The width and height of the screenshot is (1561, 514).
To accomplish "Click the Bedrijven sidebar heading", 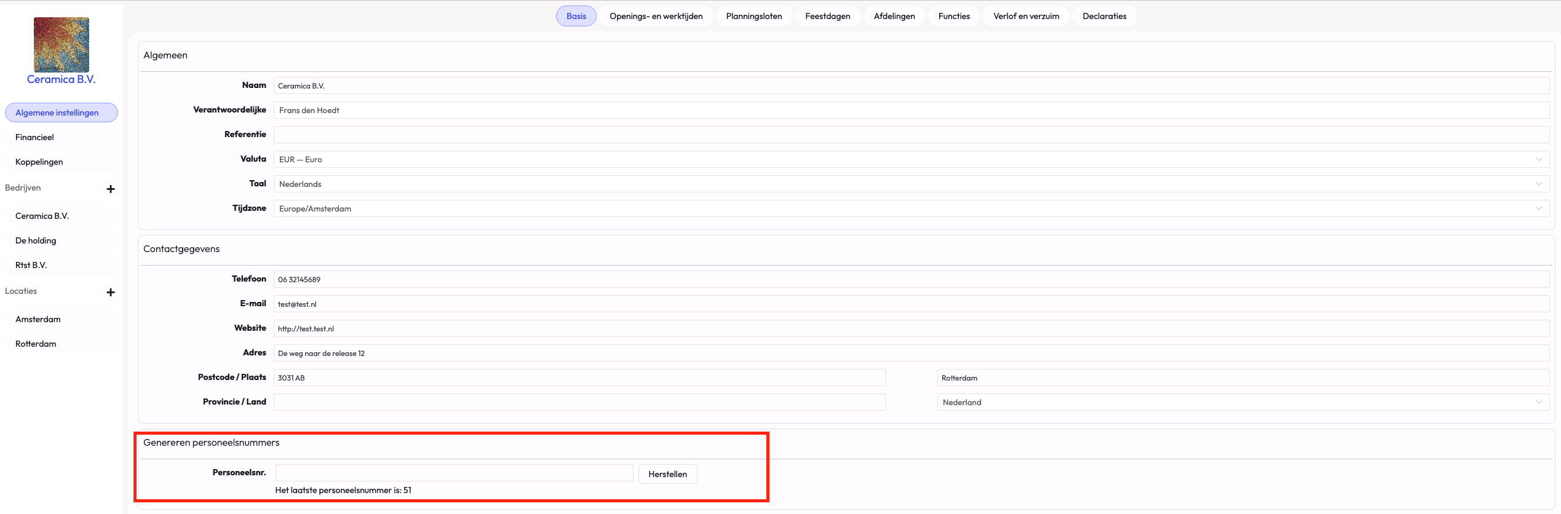I will click(23, 188).
